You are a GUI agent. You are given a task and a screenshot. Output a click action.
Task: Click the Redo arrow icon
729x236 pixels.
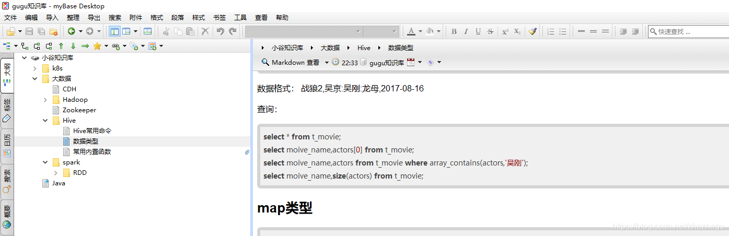pos(233,31)
